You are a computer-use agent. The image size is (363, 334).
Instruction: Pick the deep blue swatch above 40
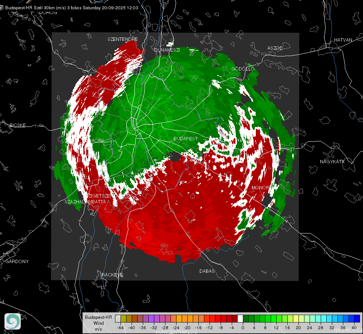coord(357,318)
